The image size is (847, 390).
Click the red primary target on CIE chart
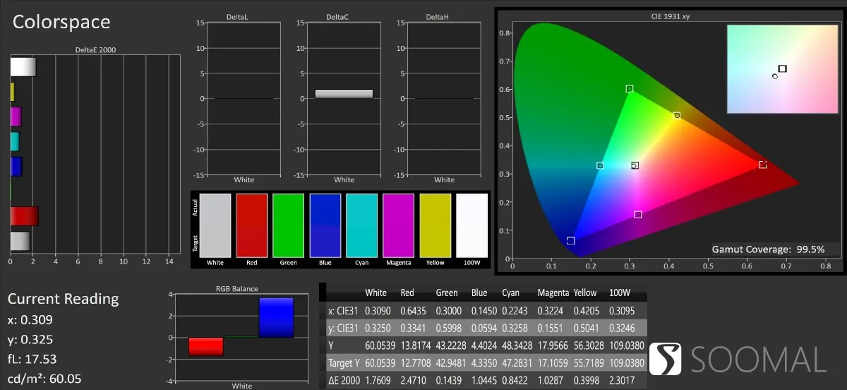point(763,165)
